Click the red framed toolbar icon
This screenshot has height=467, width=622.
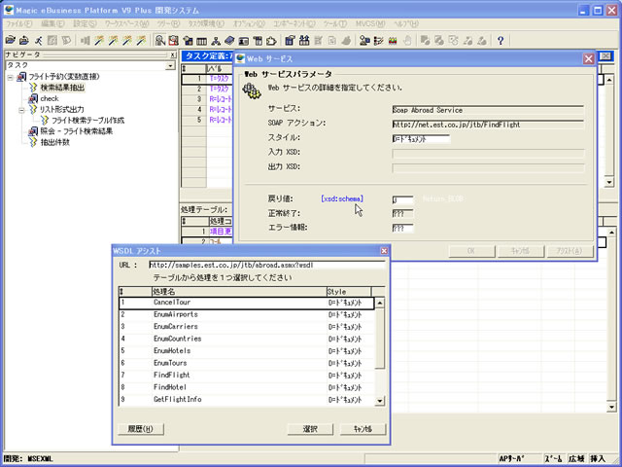coord(173,40)
